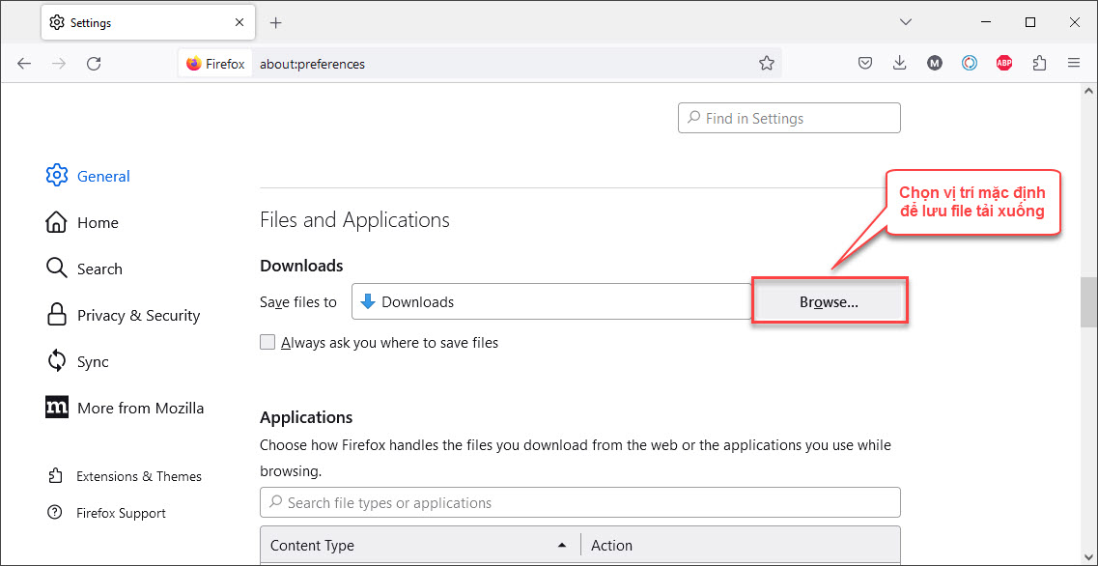Enable Always ask where to save files

click(x=267, y=342)
